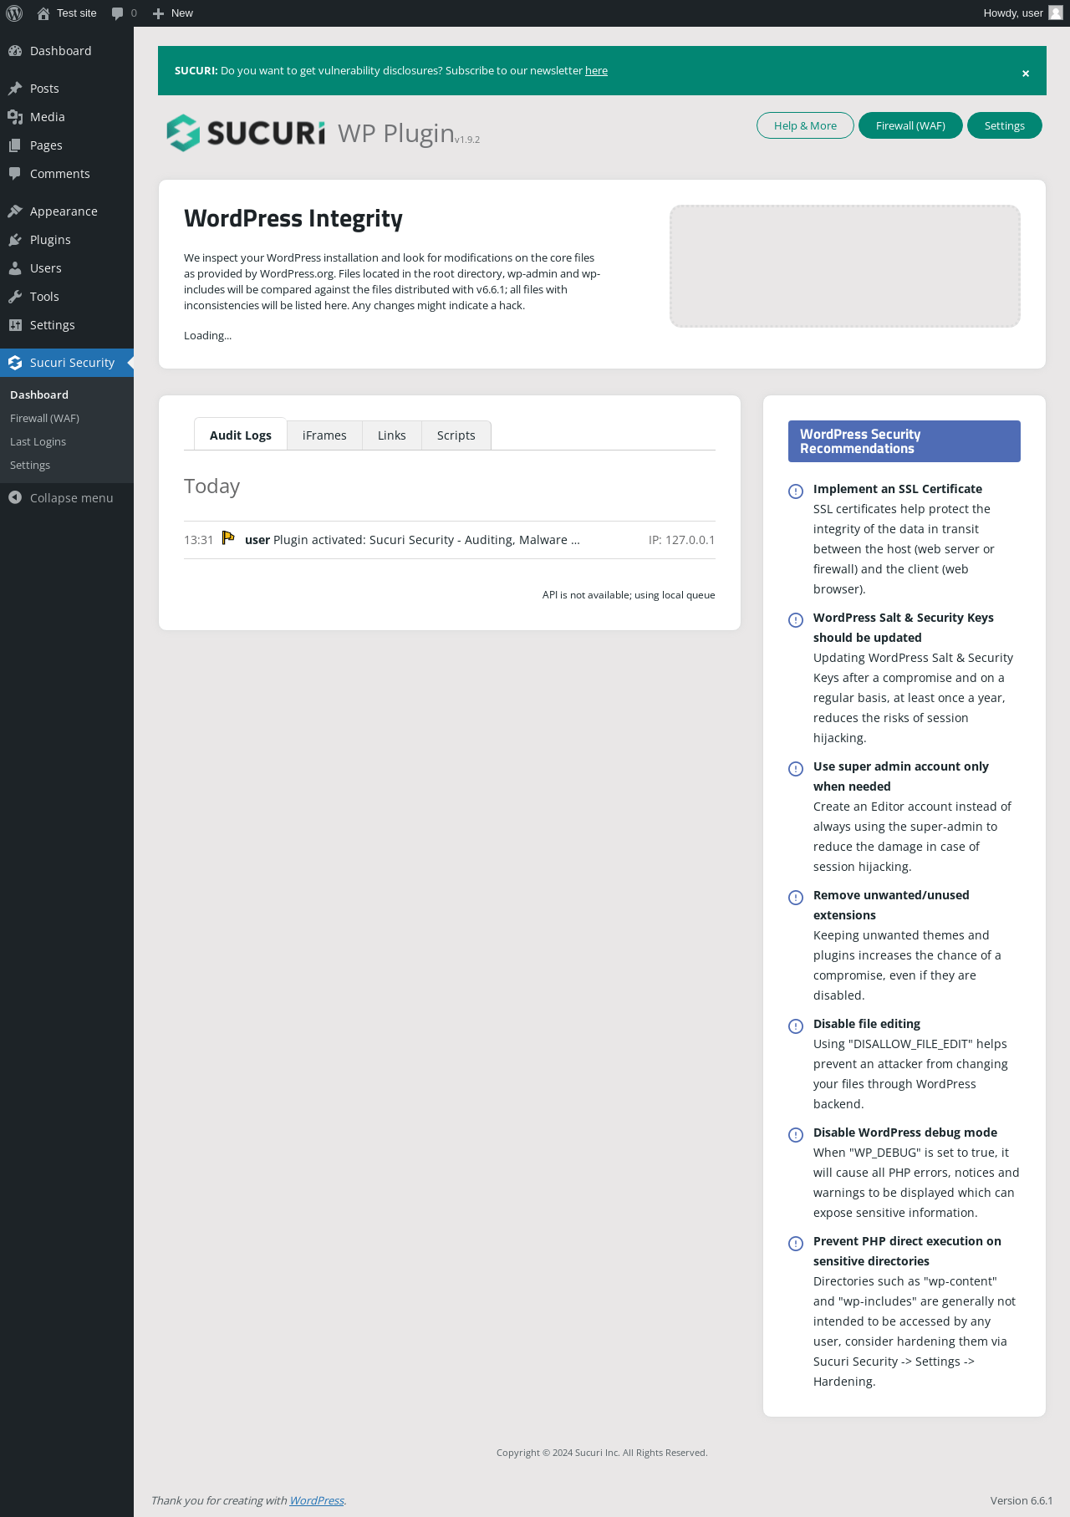The height and width of the screenshot is (1517, 1070).
Task: Click the WordPress logo in admin bar
Action: click(x=14, y=13)
